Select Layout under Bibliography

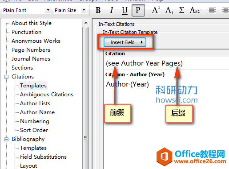point(28,166)
